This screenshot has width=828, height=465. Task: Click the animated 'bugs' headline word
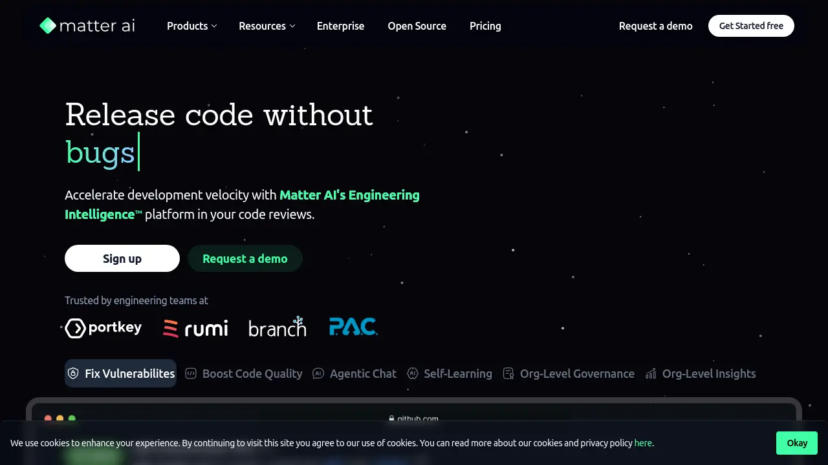tap(100, 153)
